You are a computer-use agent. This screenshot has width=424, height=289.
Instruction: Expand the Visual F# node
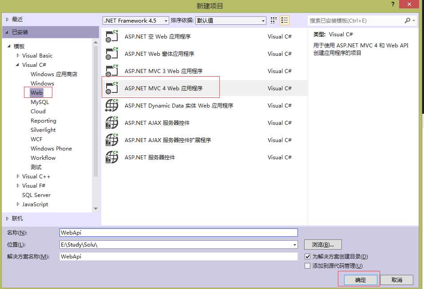pyautogui.click(x=18, y=185)
